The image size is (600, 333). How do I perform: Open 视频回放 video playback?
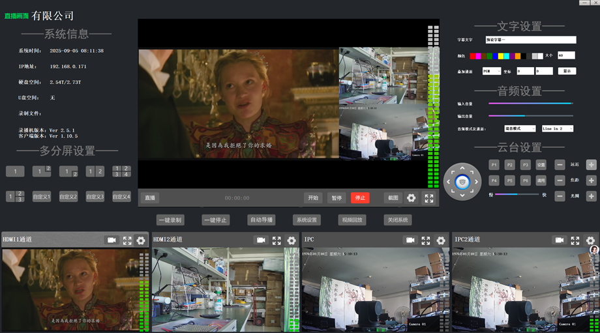(351, 220)
